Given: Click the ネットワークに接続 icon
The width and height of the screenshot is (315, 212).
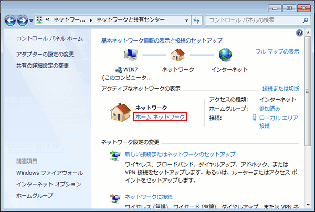Looking at the screenshot, I should pyautogui.click(x=114, y=198).
